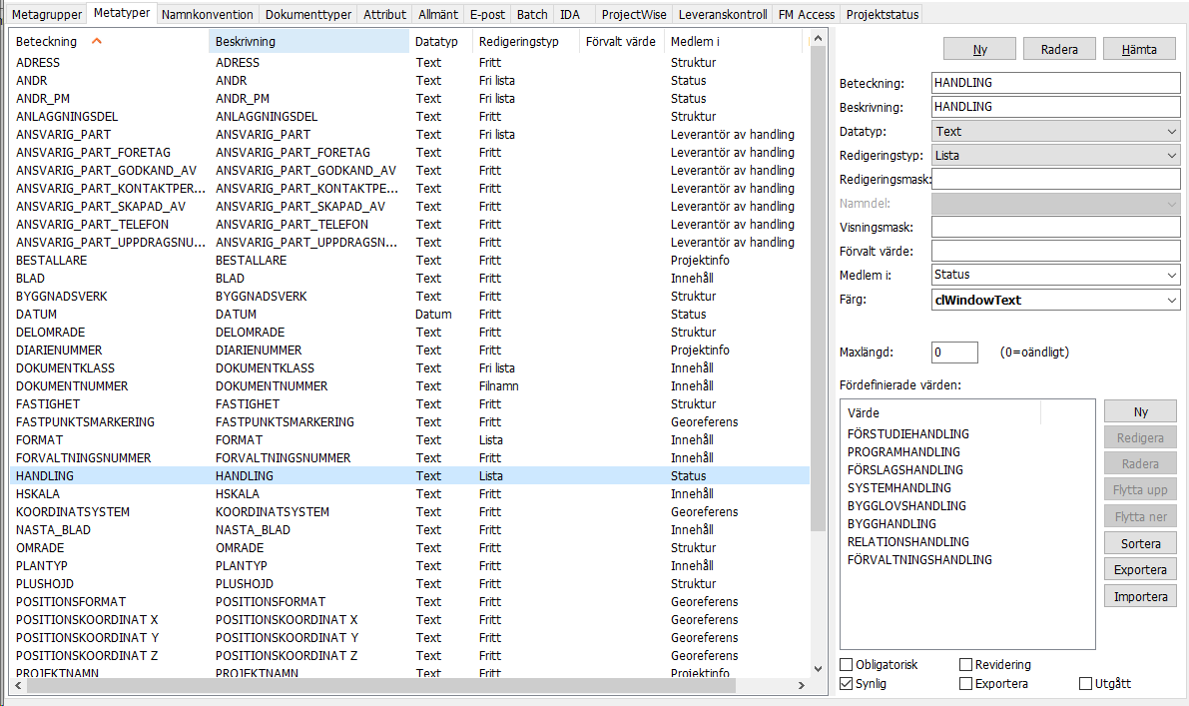
Task: Expand the Redigeringstyp dropdown
Action: click(1055, 156)
